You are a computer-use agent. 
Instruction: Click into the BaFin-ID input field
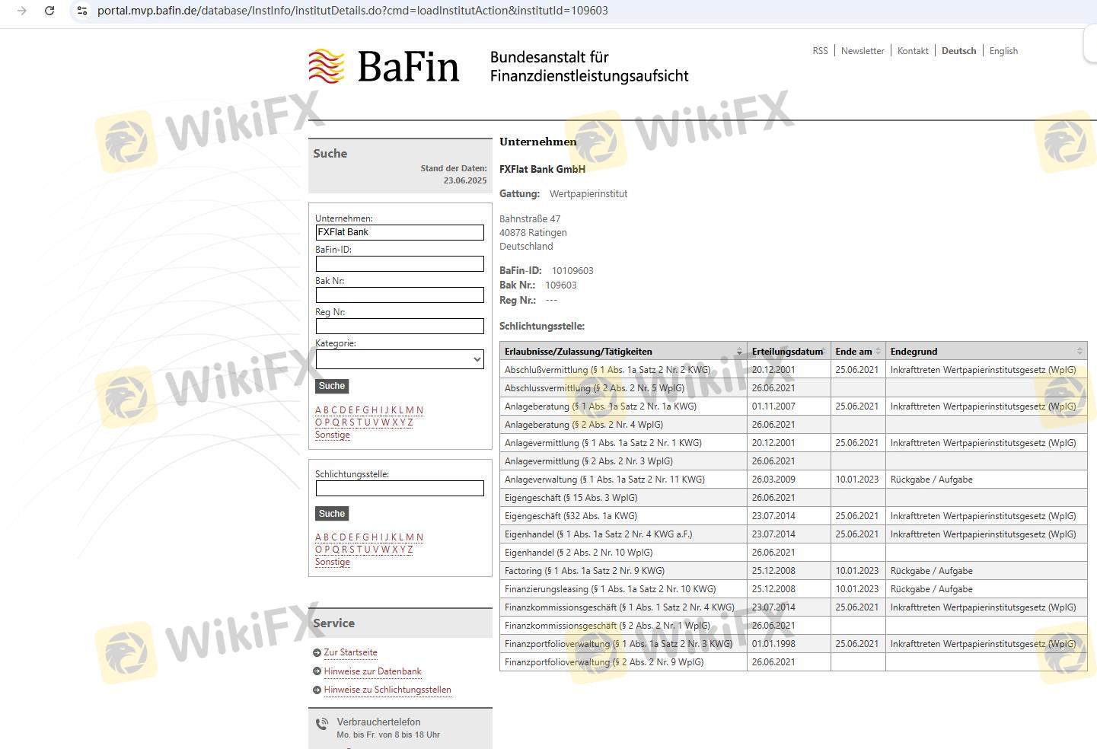tap(400, 264)
